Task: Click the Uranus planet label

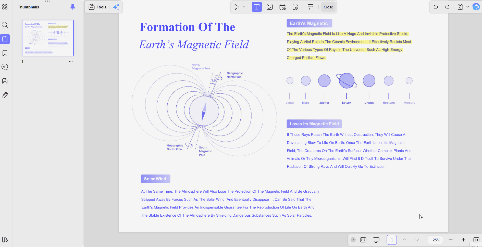Action: [369, 103]
